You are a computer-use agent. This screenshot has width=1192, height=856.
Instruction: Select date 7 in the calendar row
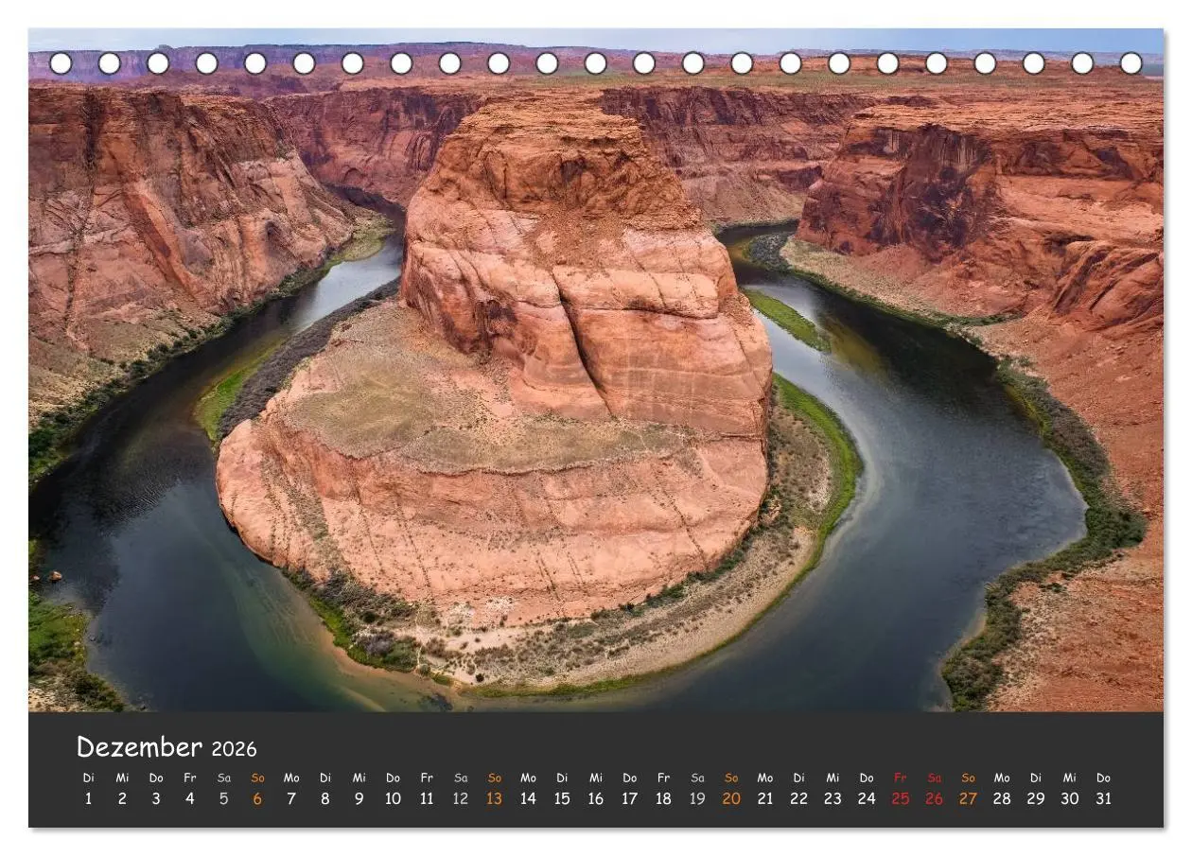click(291, 798)
